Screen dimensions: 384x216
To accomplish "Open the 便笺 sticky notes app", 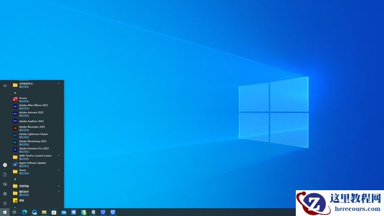I will tap(37, 200).
